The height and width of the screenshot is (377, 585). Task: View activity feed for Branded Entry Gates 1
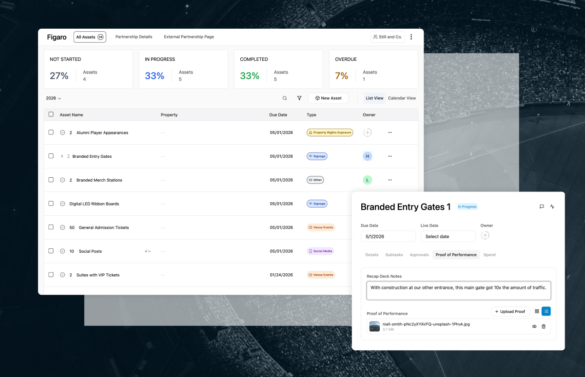pyautogui.click(x=552, y=207)
